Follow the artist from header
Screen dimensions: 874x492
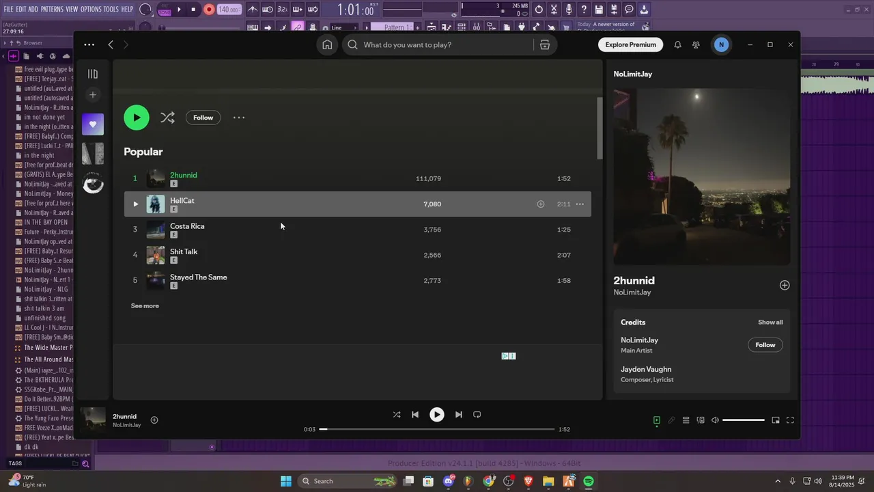(203, 118)
